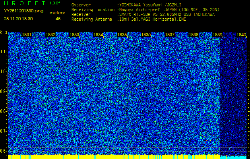Click the 0.8 frequency axis label
This screenshot has width=250, height=159.
pos(3,111)
